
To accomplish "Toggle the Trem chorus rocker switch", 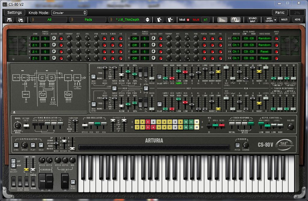I will coord(42,181).
